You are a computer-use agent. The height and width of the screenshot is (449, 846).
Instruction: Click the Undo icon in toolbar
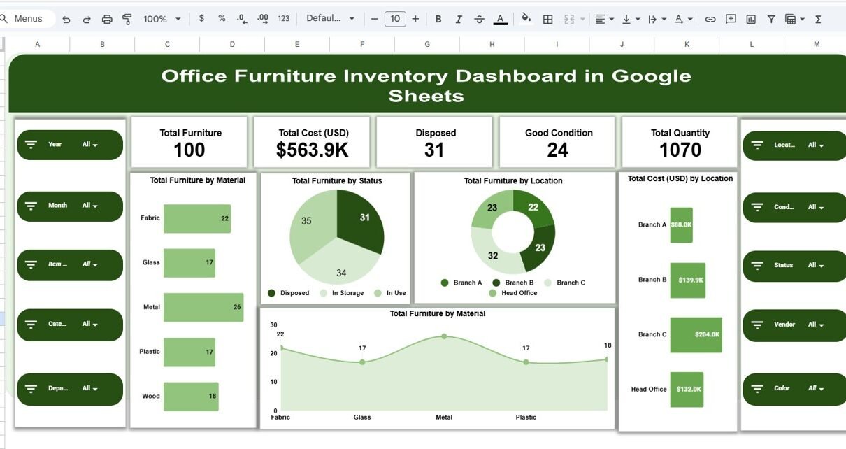click(66, 19)
